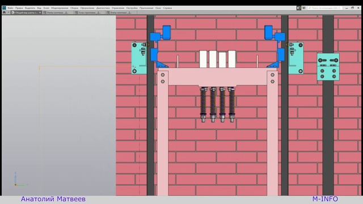The height and width of the screenshot is (204, 363).
Task: Switch to the Общий вид шахты tab
Action: coord(26,12)
